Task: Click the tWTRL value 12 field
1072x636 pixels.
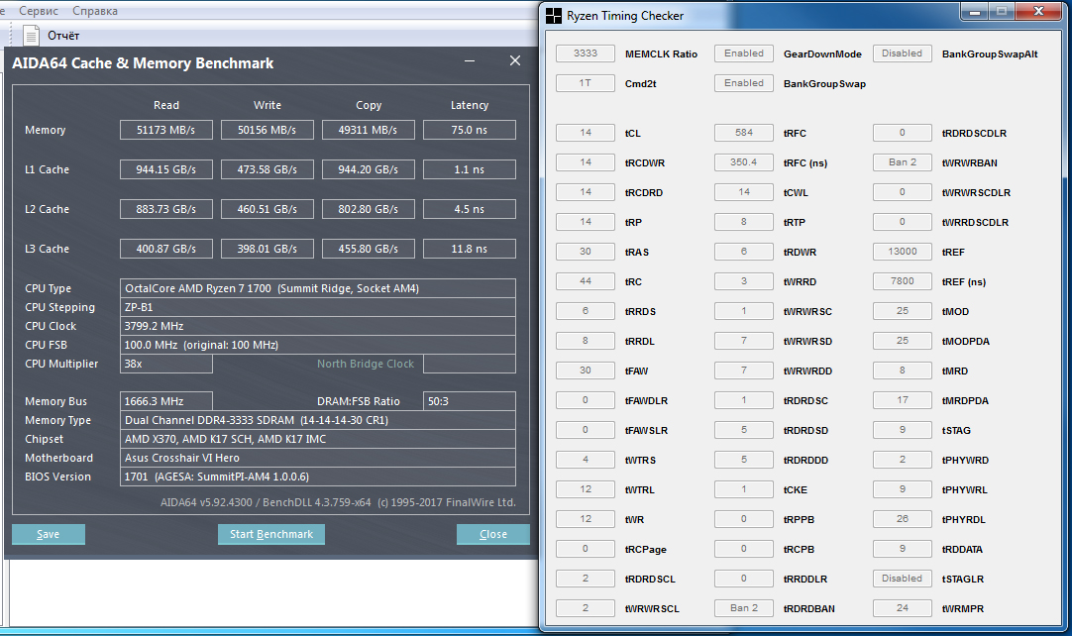Action: (x=586, y=489)
